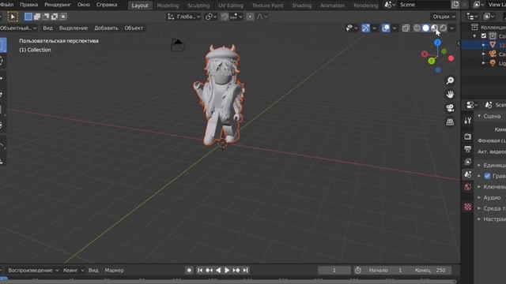Open the Опции dropdown
506x284 pixels.
click(444, 17)
